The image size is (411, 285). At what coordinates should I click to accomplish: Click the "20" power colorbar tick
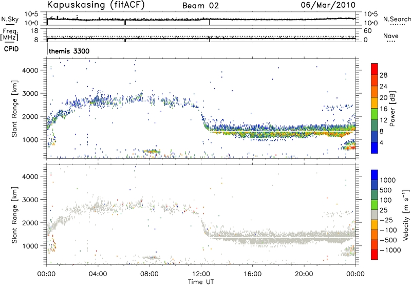click(x=383, y=98)
